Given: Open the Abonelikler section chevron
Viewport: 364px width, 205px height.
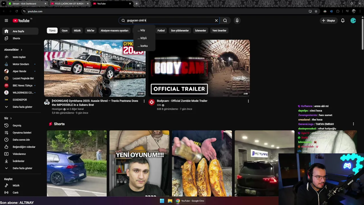Looking at the screenshot, I should pos(21,50).
